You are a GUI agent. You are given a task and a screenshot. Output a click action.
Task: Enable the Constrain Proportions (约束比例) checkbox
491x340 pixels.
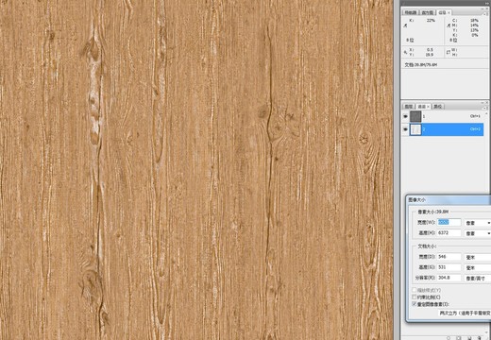tap(415, 297)
